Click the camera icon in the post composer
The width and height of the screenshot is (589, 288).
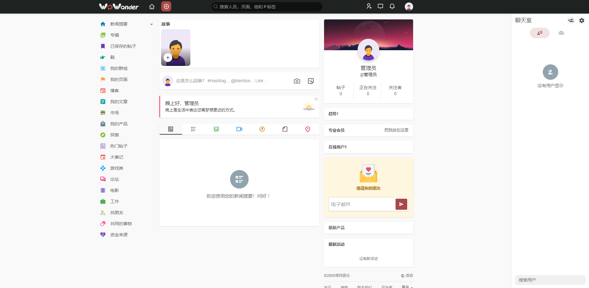[x=297, y=81]
